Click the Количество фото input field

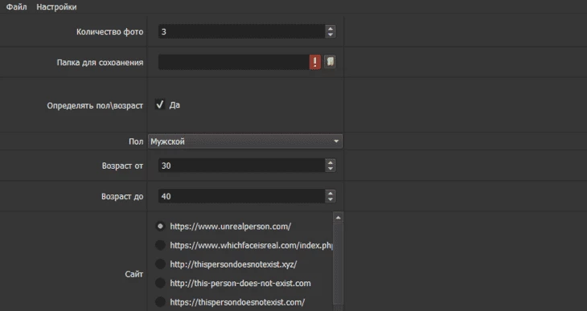point(241,31)
